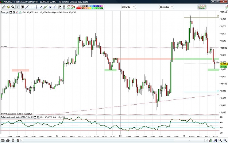The image size is (228, 143).
Task: Open the price alert bell tool
Action: pyautogui.click(x=8, y=7)
